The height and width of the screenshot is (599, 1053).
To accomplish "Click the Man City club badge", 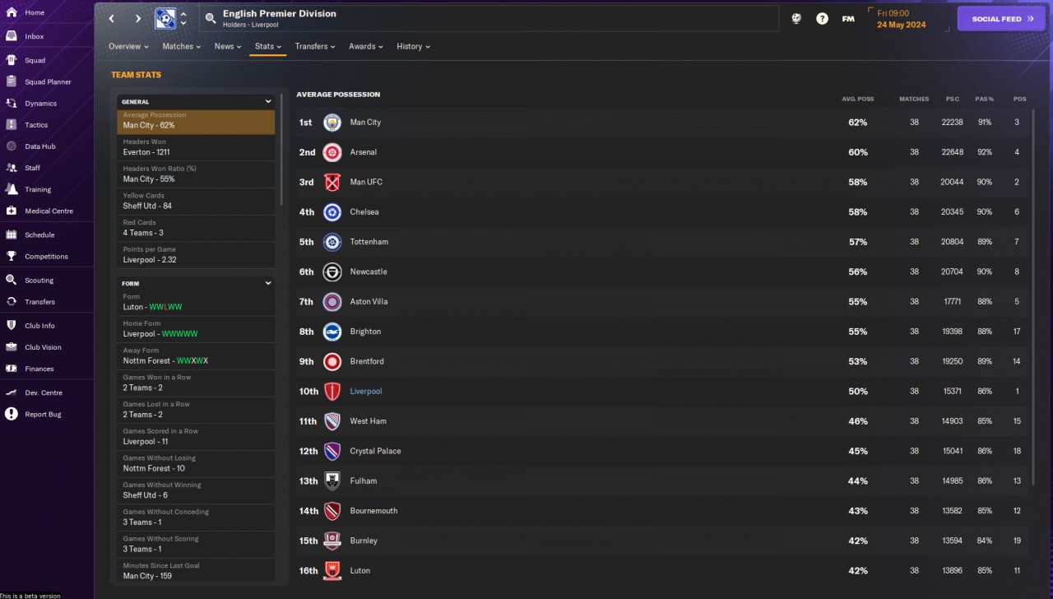I will pos(332,123).
